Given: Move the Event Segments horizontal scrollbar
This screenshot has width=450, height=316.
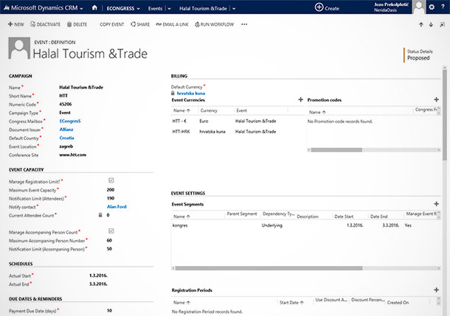Looking at the screenshot, I should pos(269,268).
